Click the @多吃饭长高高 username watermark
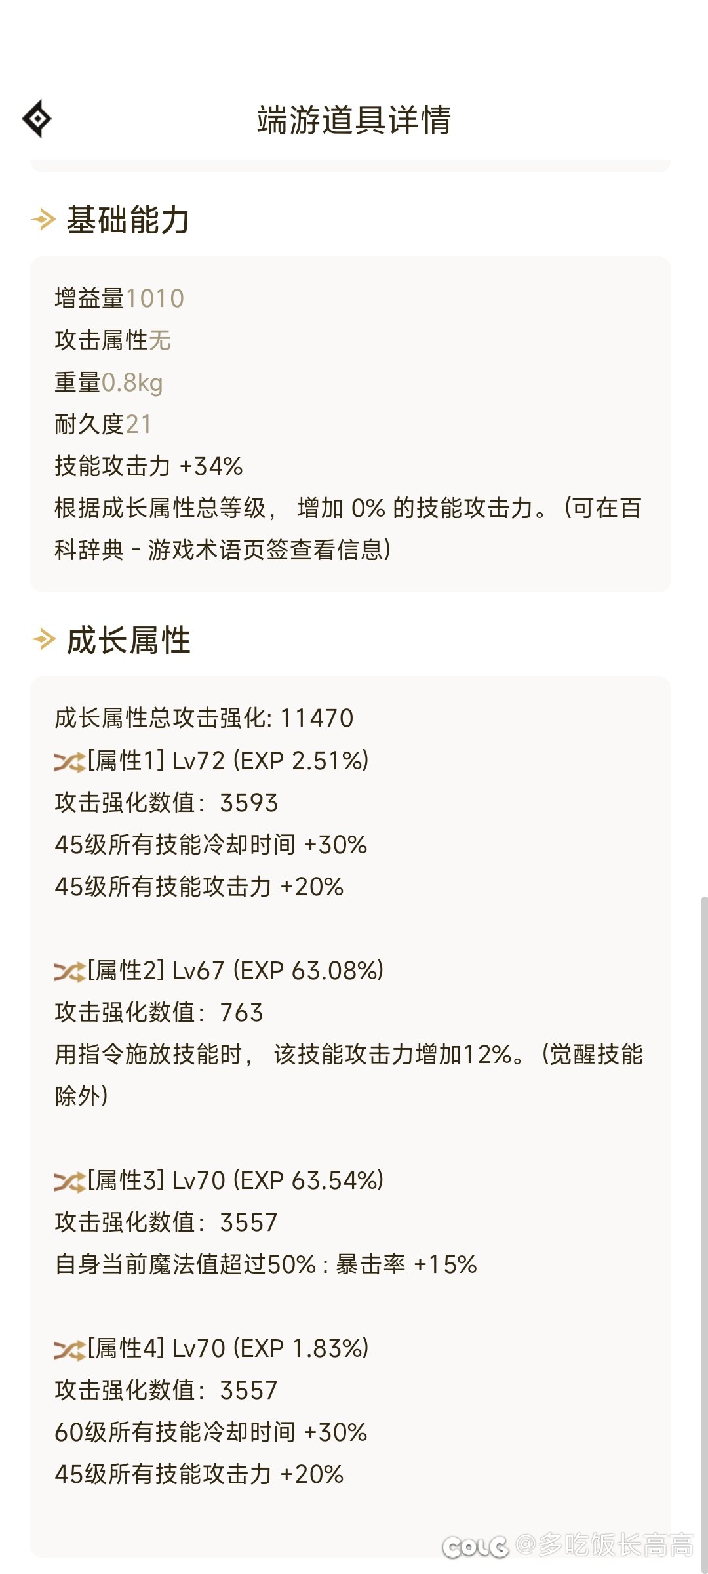708x1574 pixels. 604,1545
